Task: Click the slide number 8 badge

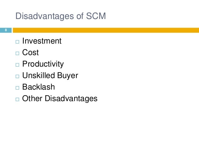Action: pos(6,30)
